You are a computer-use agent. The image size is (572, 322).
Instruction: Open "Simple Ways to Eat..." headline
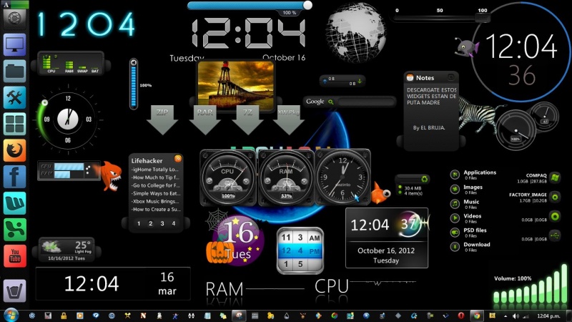(155, 193)
